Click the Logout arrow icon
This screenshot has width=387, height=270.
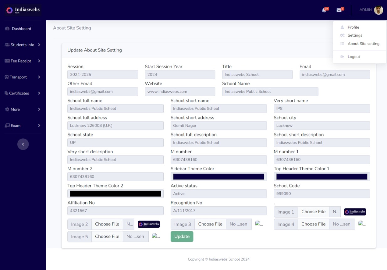(x=342, y=57)
